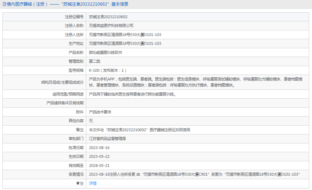Click the address value in 生产地址 row
The height and width of the screenshot is (190, 312).
click(x=125, y=43)
